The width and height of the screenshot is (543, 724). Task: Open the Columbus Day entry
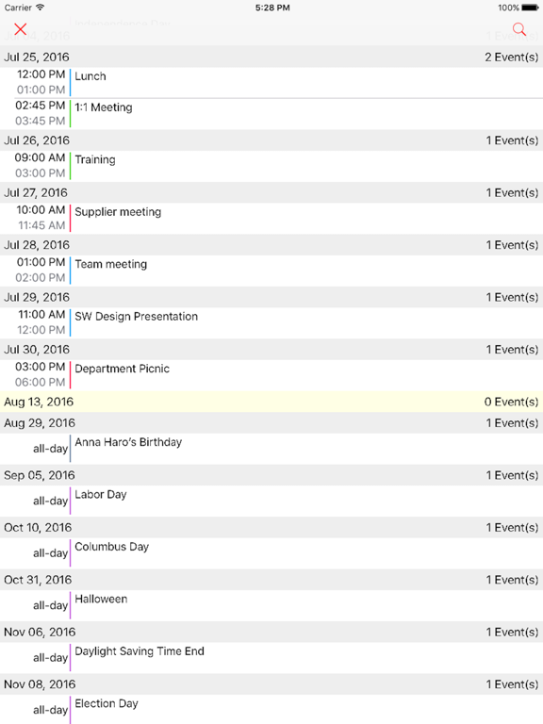pyautogui.click(x=271, y=552)
